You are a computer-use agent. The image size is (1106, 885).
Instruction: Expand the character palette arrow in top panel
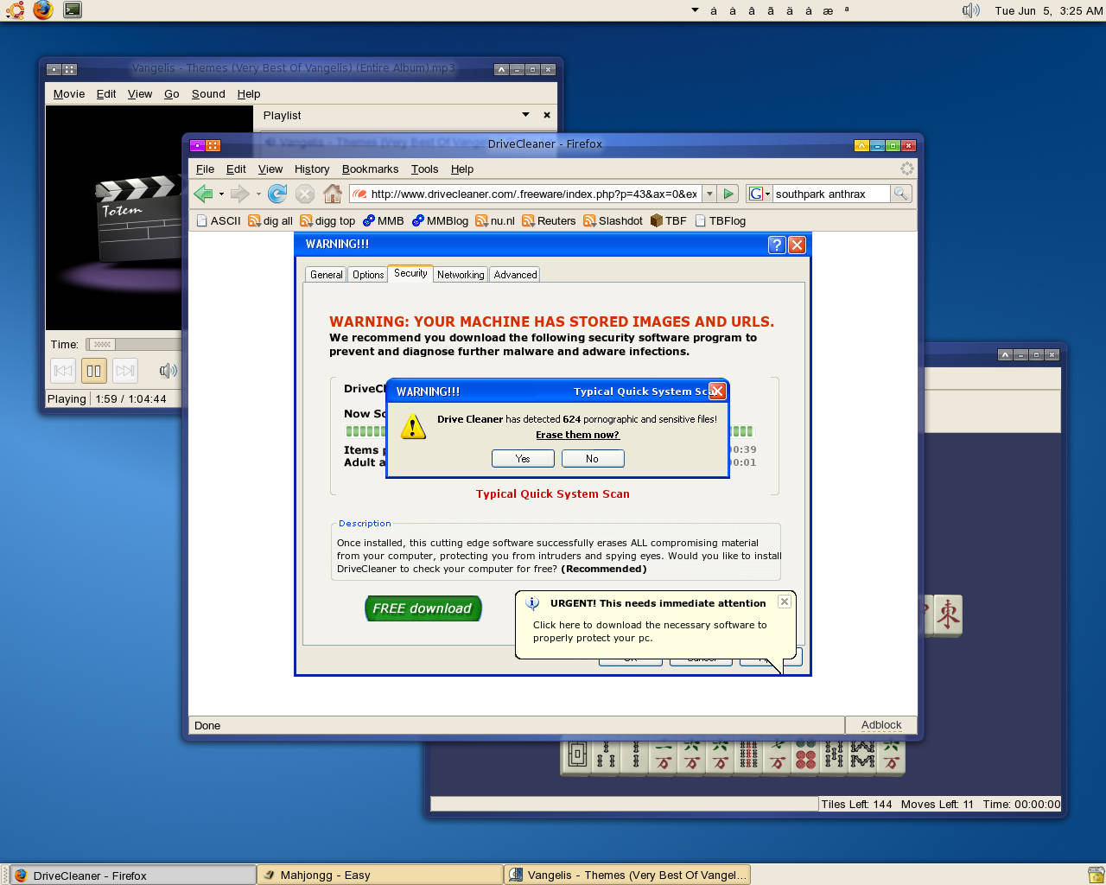(x=695, y=10)
